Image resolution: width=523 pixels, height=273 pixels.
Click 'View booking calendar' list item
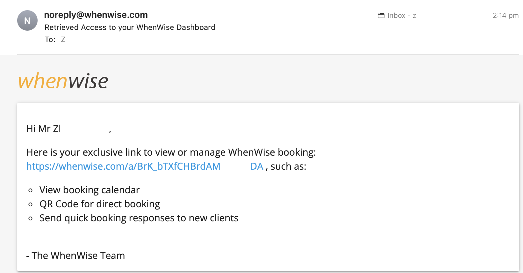click(90, 190)
